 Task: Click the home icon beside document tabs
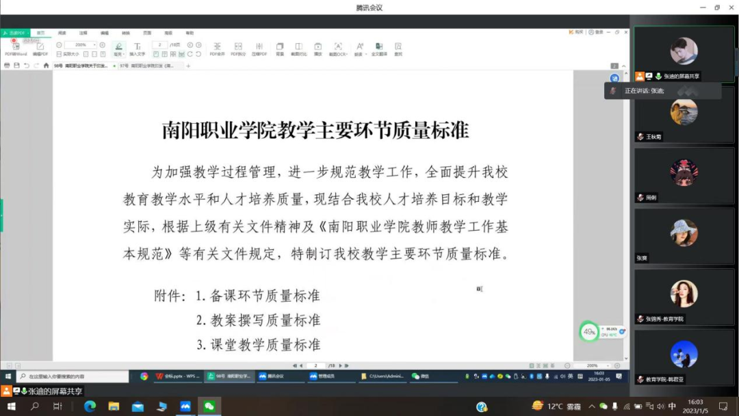[46, 66]
